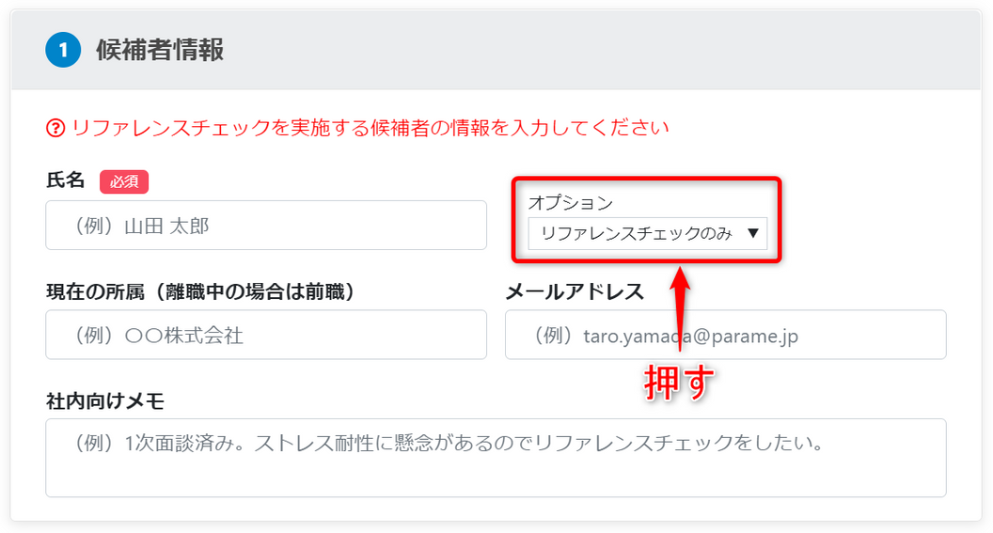Click the red question mark help icon
Viewport: 993px width, 533px height.
(55, 128)
